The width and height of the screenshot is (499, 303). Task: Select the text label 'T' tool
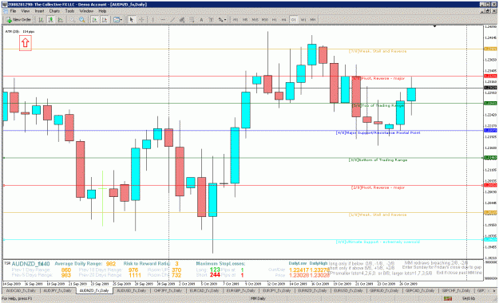211,20
